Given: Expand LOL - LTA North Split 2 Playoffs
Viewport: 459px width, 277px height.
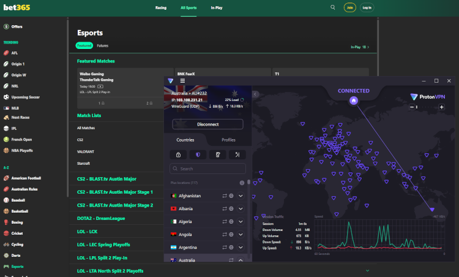Looking at the screenshot, I should coord(367,270).
